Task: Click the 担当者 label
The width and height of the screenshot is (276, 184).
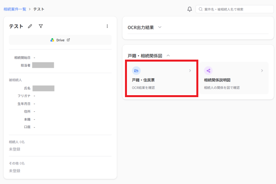Action: click(x=26, y=66)
